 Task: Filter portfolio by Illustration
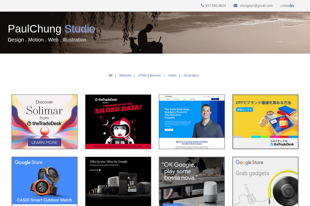click(x=191, y=75)
